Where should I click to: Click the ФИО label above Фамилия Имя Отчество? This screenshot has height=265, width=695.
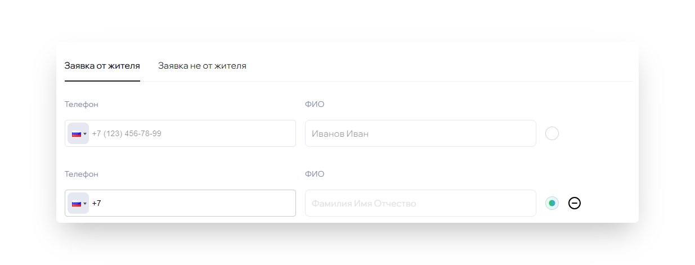coord(315,174)
